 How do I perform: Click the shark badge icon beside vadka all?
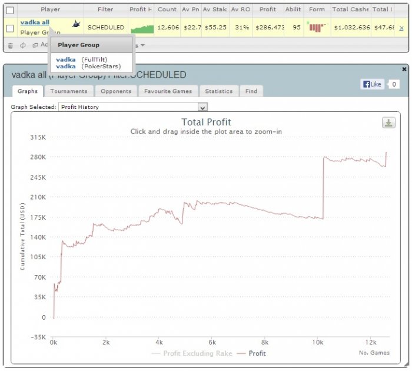(x=76, y=24)
